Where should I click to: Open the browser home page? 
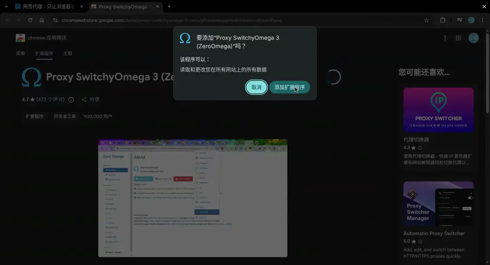tap(41, 20)
